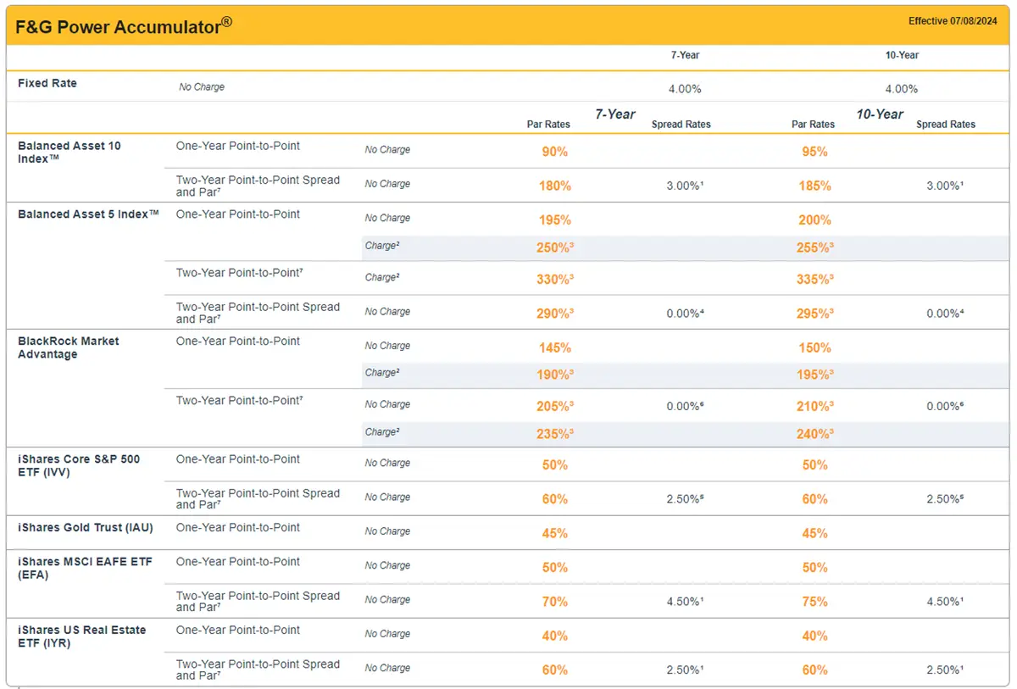
Task: Select the Fixed Rate row label
Action: (x=47, y=83)
